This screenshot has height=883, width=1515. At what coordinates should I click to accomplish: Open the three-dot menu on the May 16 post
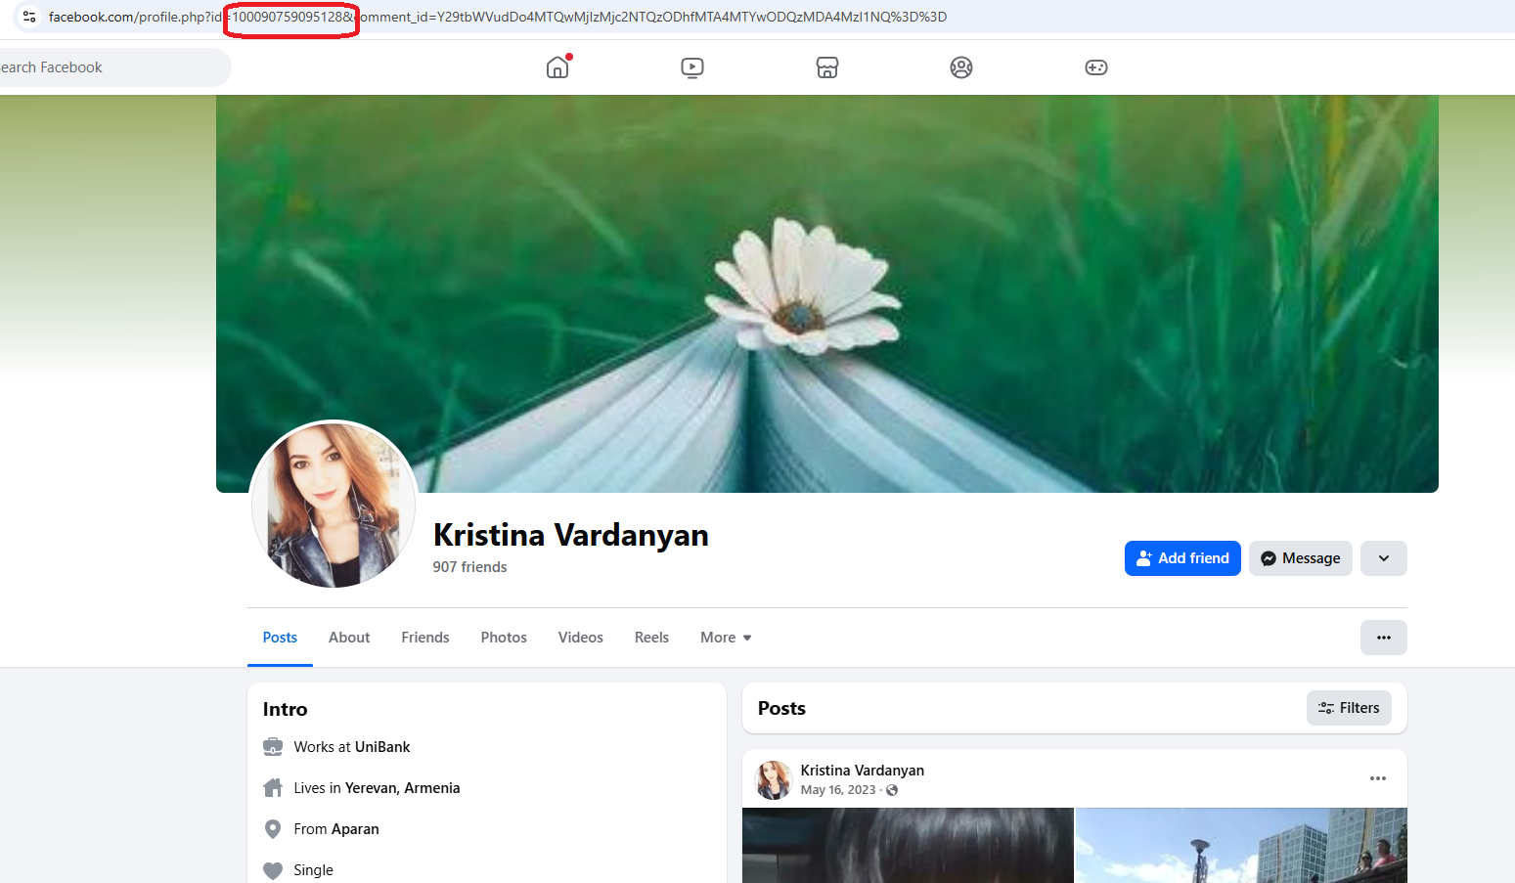click(1378, 778)
